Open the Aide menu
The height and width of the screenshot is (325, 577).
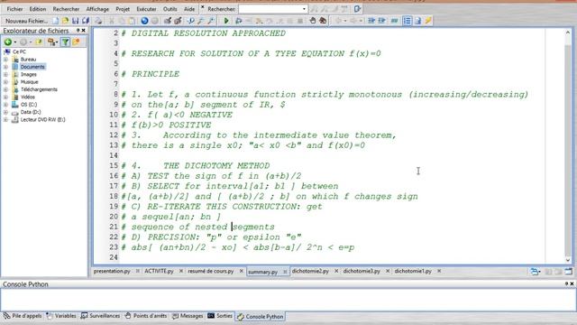coord(189,9)
